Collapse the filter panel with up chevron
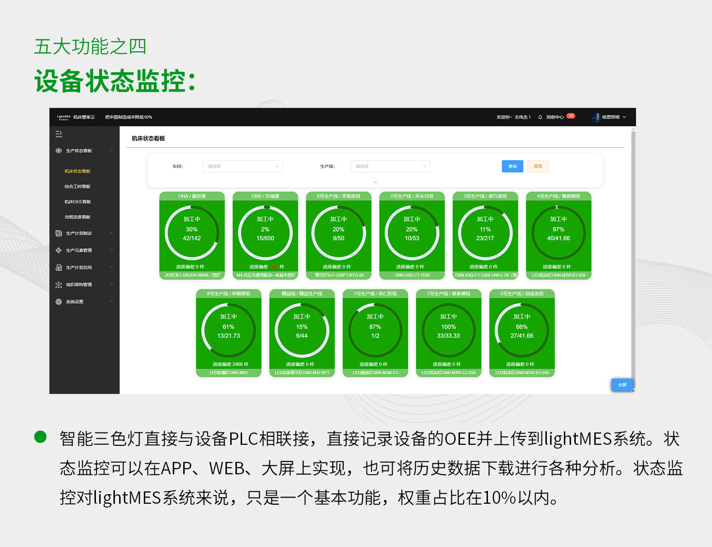This screenshot has height=547, width=712. 375,182
